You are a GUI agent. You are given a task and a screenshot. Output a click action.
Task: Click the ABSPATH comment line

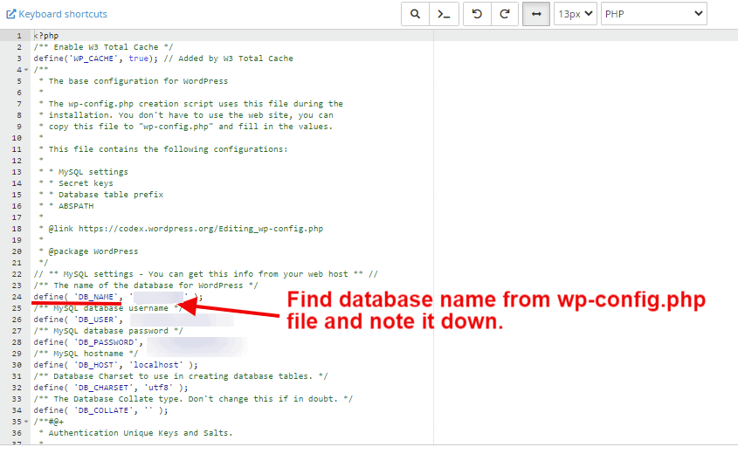click(67, 206)
